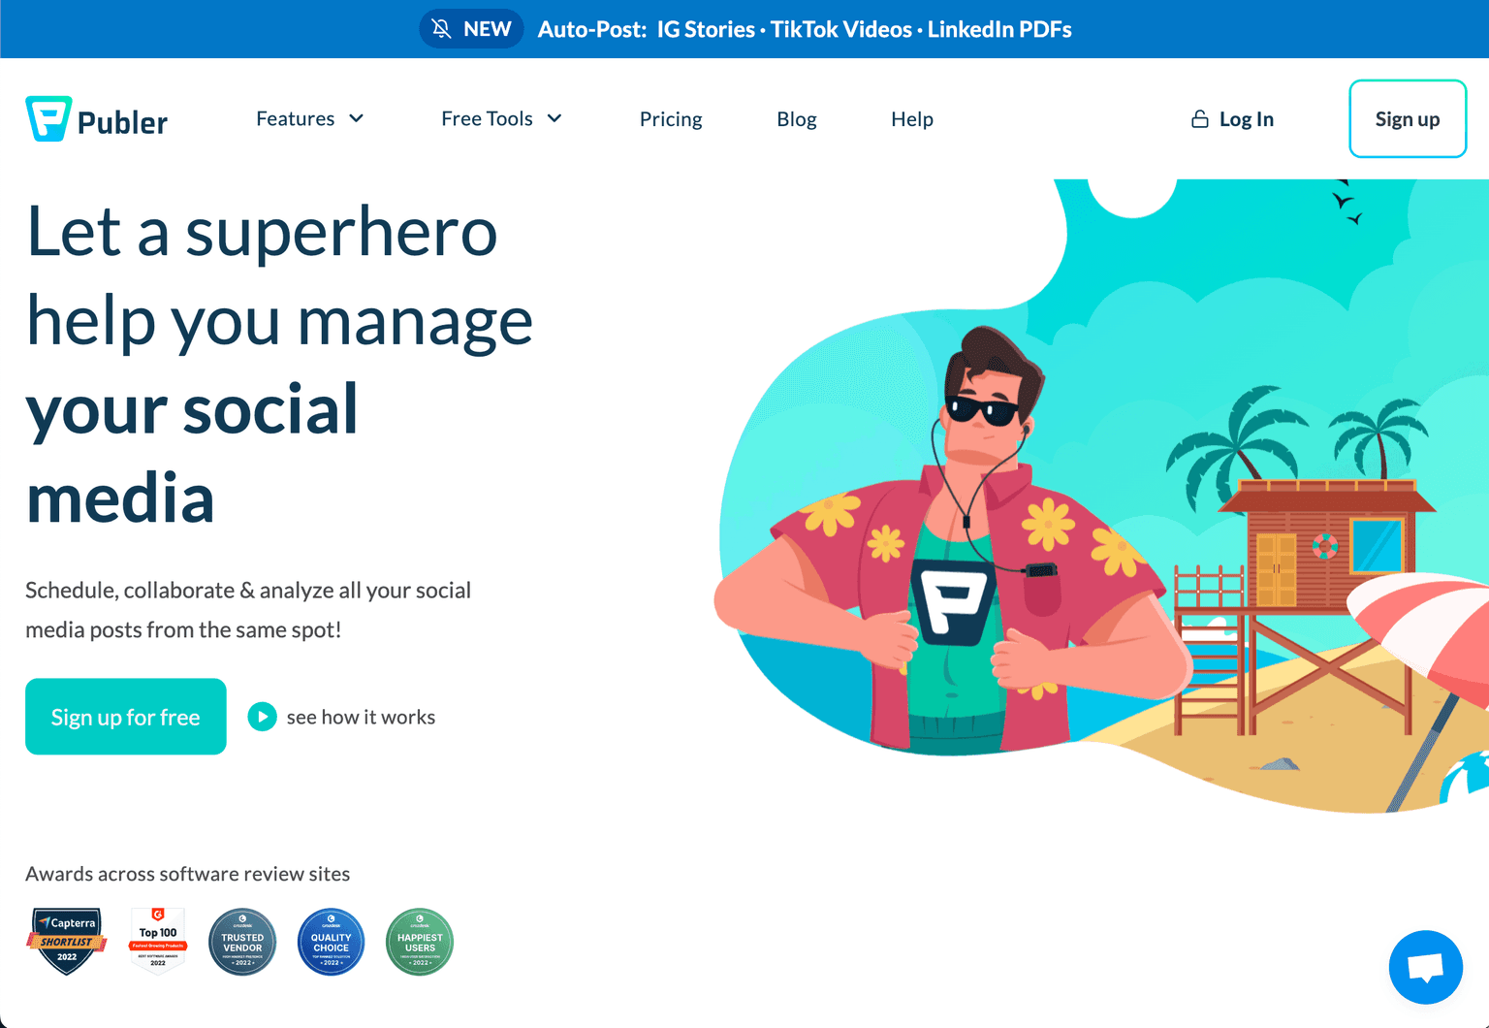
Task: Click the play icon for how it works
Action: pyautogui.click(x=262, y=717)
